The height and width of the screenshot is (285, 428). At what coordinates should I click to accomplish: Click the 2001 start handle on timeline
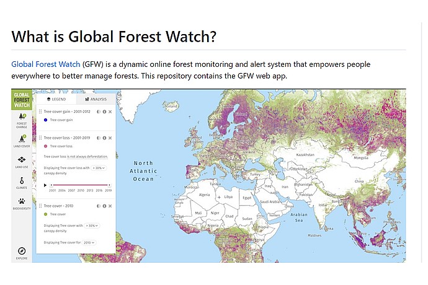click(x=51, y=185)
